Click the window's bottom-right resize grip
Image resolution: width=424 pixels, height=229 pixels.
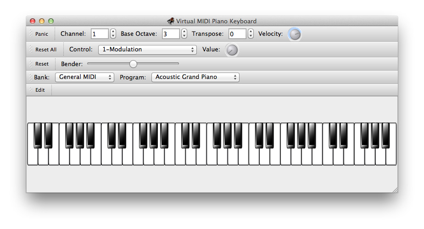coord(395,190)
